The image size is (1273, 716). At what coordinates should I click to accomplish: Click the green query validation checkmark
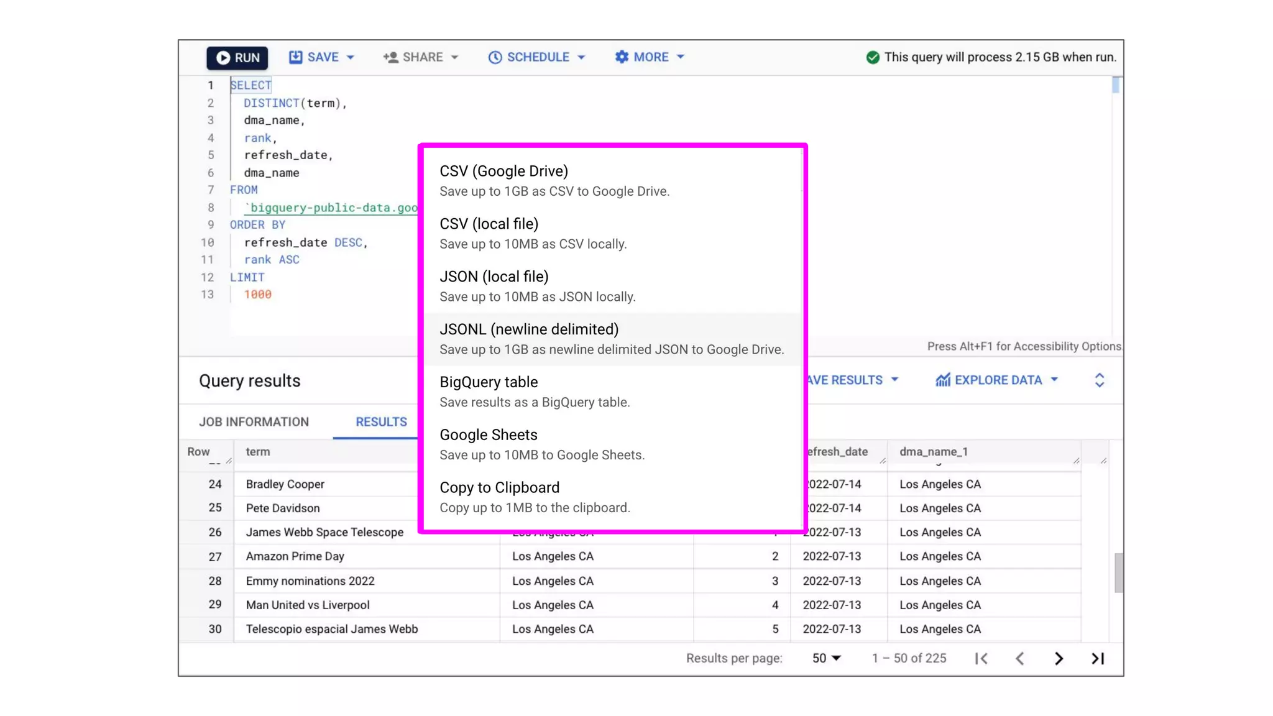click(x=873, y=57)
